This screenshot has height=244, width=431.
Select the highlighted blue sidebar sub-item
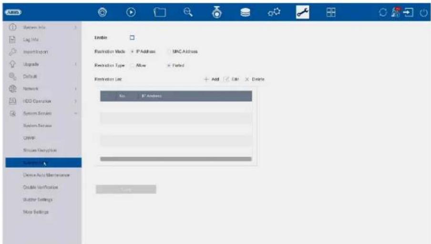pos(43,163)
